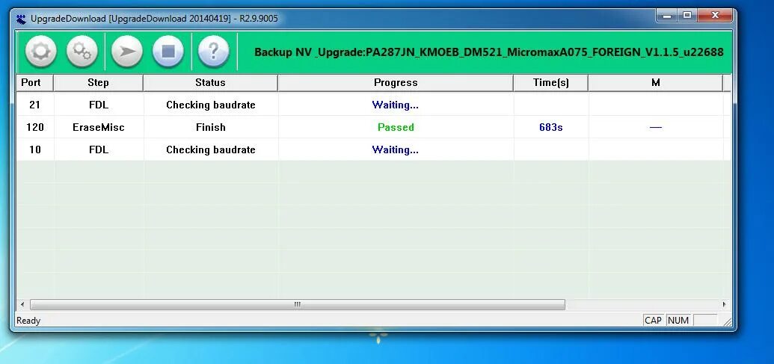
Task: Select port 120 cell
Action: tap(34, 127)
